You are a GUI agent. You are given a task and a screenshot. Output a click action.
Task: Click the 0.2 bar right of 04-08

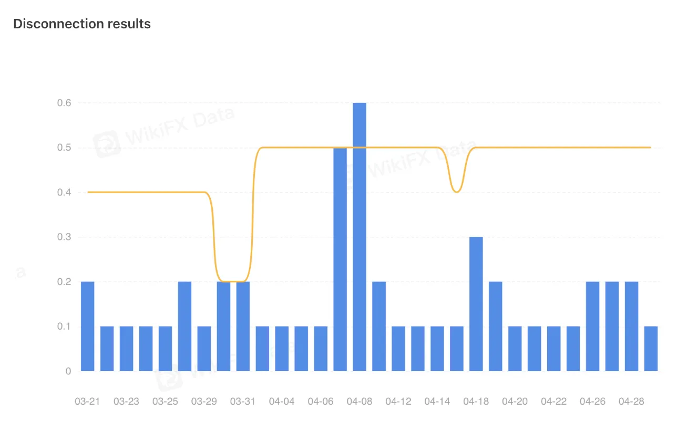tap(379, 326)
